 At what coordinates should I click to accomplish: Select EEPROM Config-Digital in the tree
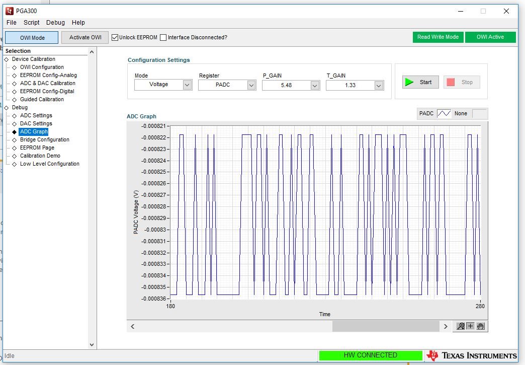(x=47, y=91)
